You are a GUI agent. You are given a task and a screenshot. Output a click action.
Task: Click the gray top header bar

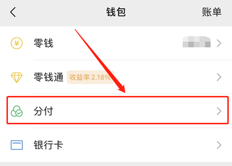[x=116, y=13]
